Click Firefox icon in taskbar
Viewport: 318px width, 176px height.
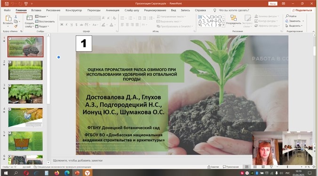point(56,173)
